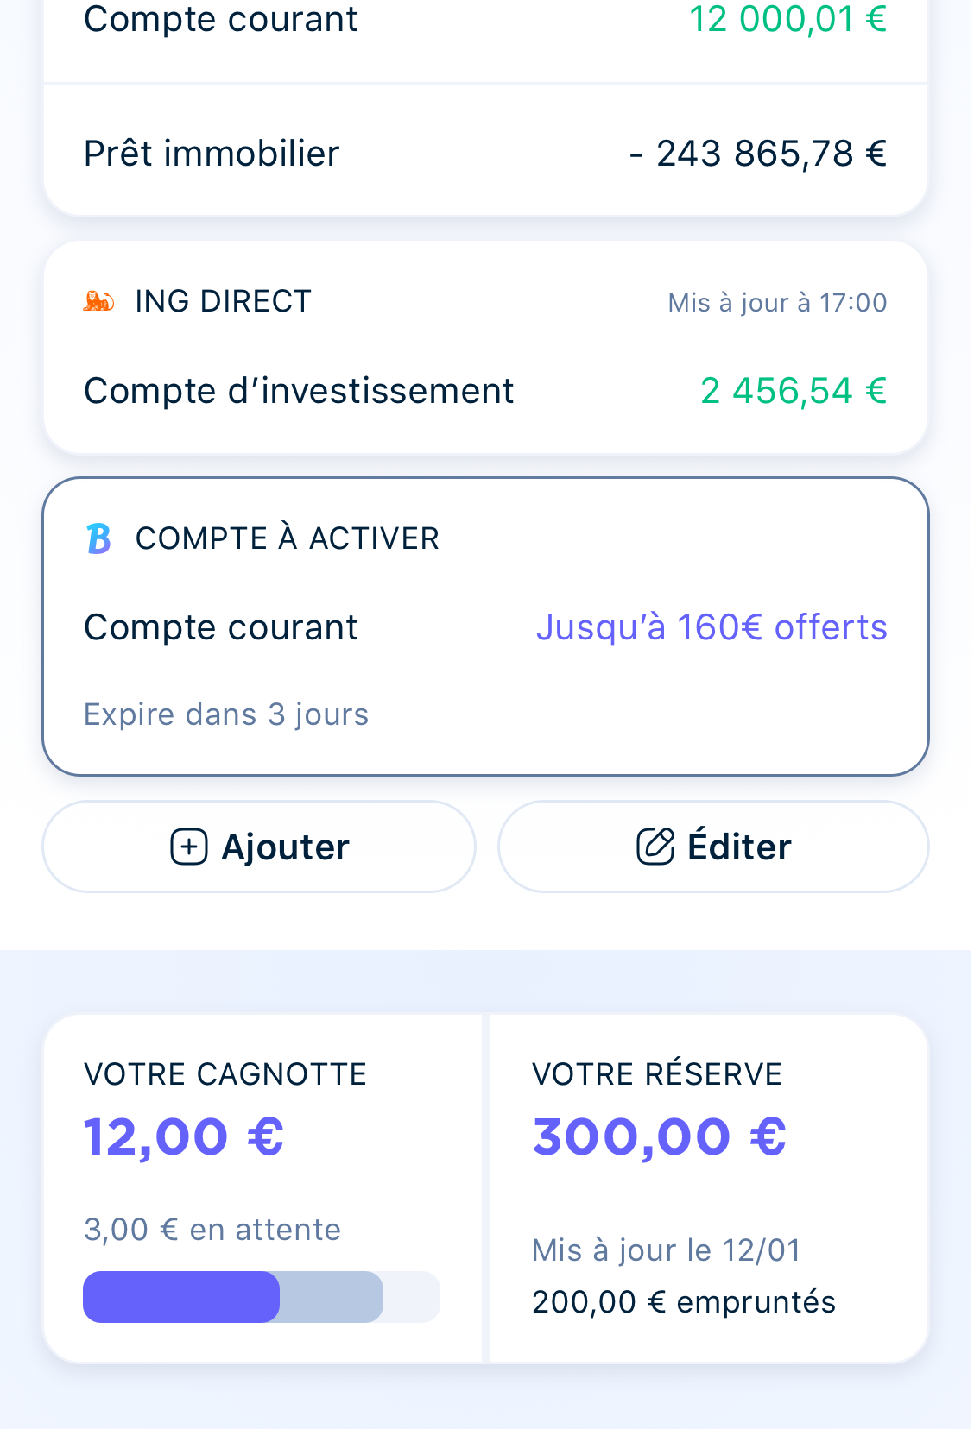Open the Compte à activer card title

point(288,538)
